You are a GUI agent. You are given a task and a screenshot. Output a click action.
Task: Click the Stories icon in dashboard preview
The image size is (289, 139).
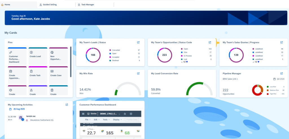coord(88,114)
